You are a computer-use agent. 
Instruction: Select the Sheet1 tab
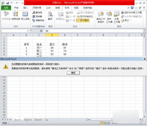click(x=17, y=120)
